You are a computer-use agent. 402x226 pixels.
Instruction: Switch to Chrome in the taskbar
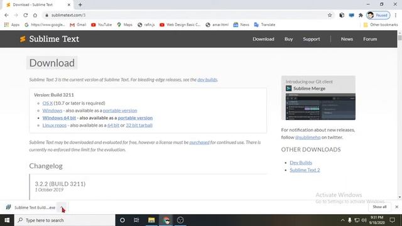(166, 220)
